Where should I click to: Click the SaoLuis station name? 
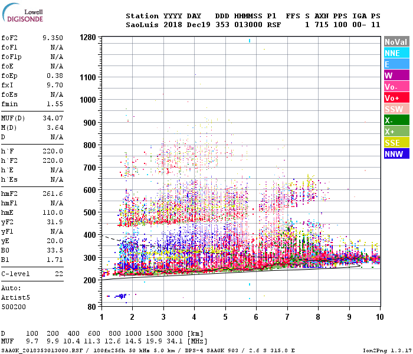142,25
